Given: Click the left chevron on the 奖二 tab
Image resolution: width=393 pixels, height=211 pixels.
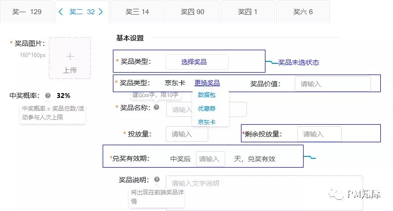Looking at the screenshot, I should (x=61, y=12).
